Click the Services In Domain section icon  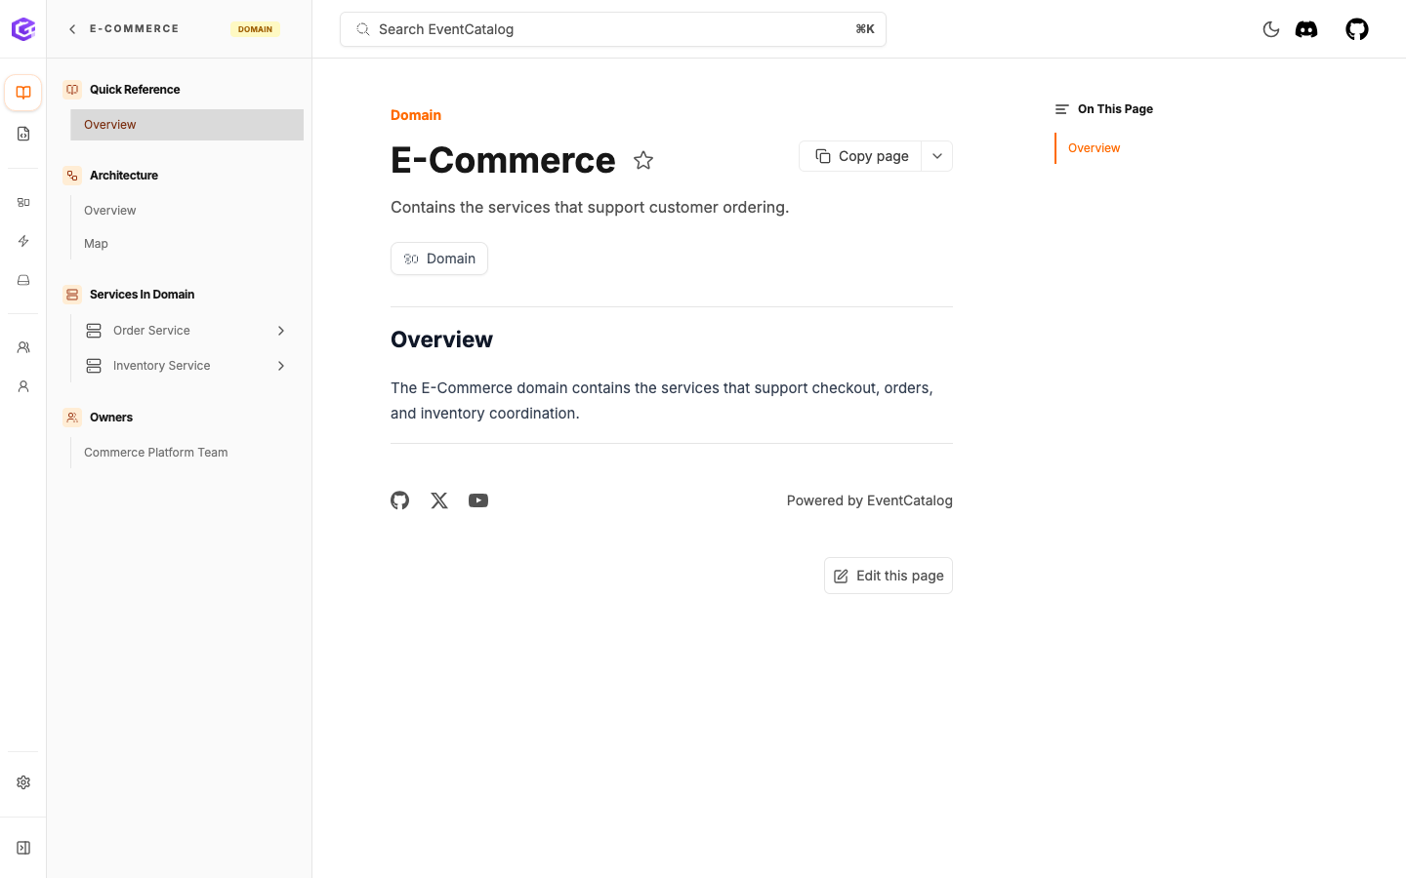72,295
